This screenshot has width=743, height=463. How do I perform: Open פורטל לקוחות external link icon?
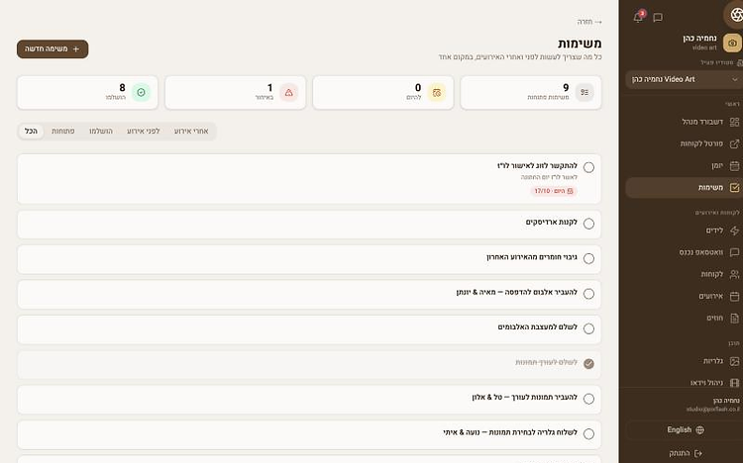(x=734, y=143)
